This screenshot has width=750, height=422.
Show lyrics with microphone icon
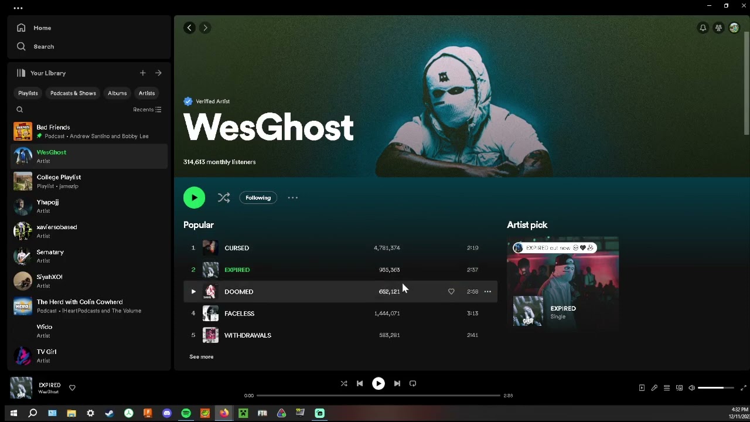pyautogui.click(x=654, y=388)
